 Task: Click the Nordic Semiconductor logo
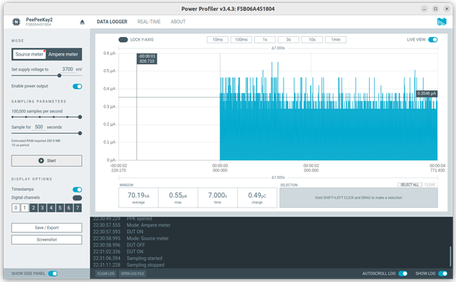[x=442, y=21]
